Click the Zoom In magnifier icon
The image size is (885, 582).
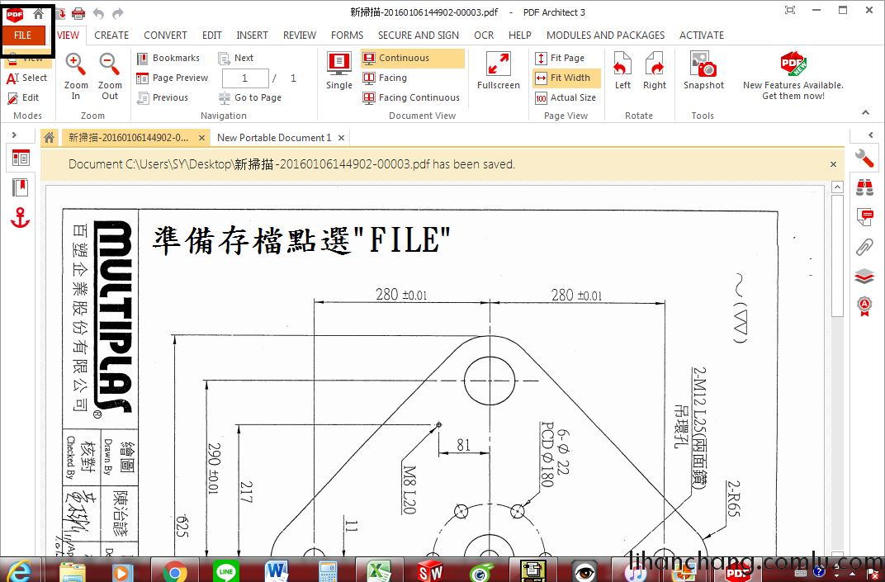tap(75, 65)
